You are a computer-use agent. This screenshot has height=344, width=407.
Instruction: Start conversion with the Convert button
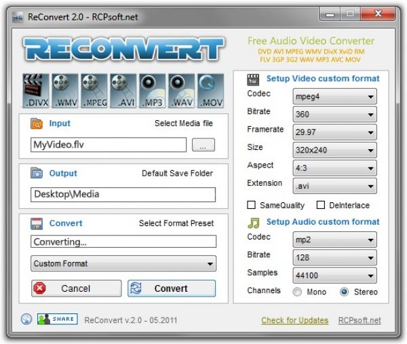coord(172,288)
